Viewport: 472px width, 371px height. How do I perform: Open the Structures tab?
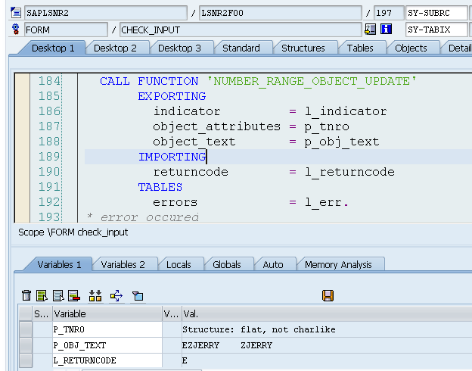[x=303, y=48]
